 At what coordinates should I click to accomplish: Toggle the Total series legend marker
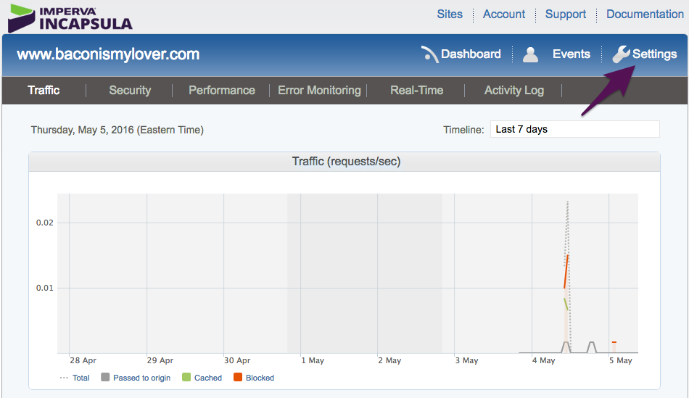coord(64,378)
